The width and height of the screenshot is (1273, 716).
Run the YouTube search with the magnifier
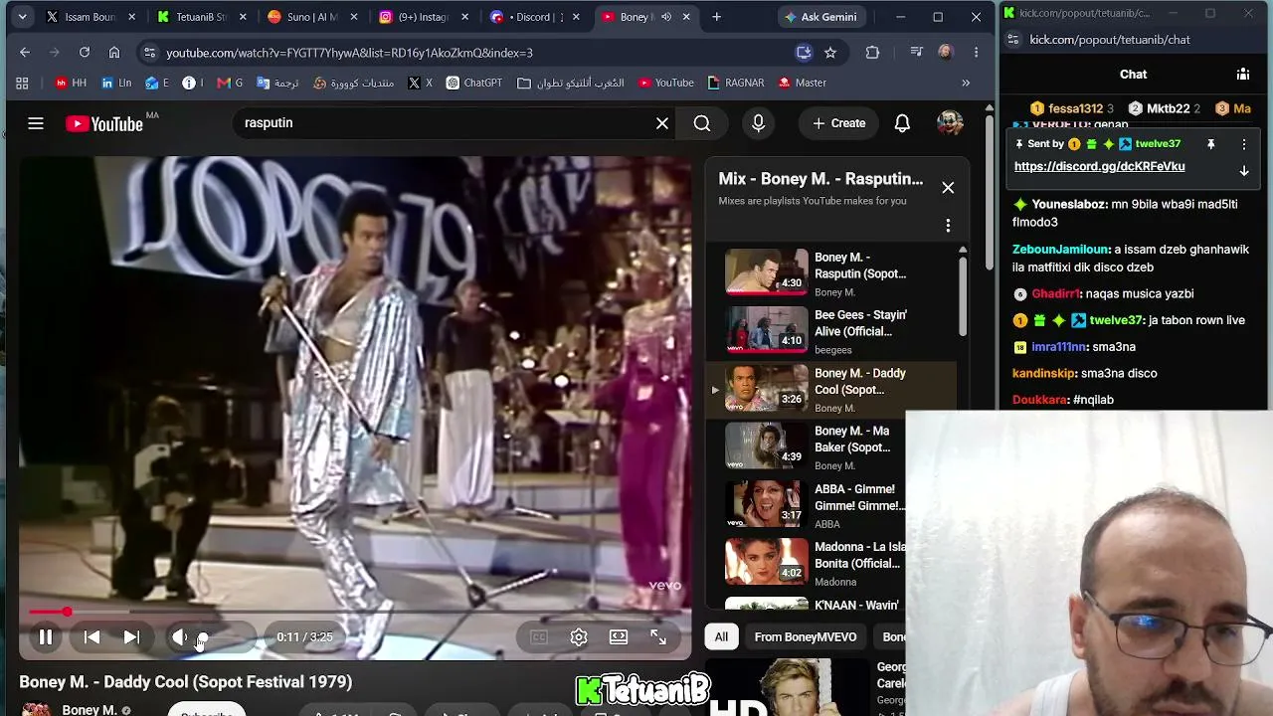[x=702, y=123]
